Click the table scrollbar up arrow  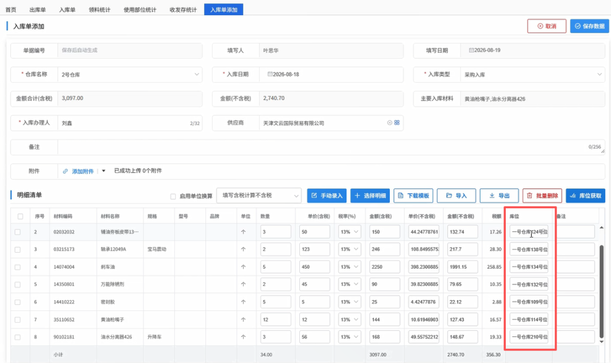(601, 227)
